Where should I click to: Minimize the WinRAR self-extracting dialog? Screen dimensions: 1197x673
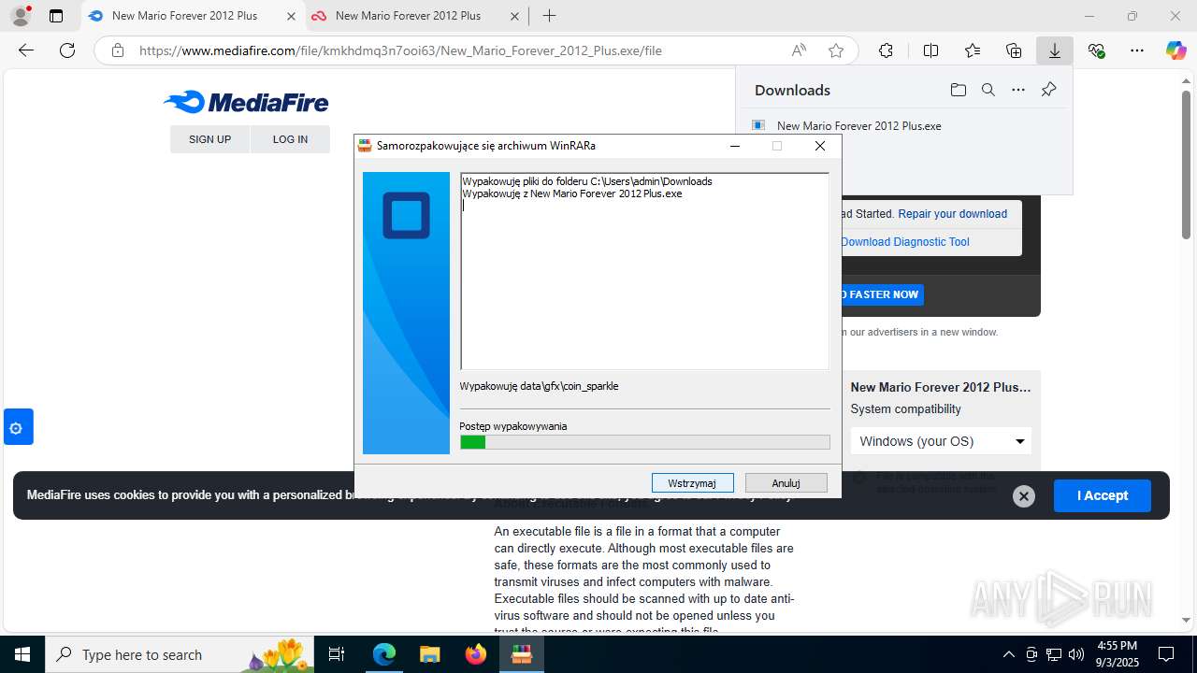pos(734,146)
